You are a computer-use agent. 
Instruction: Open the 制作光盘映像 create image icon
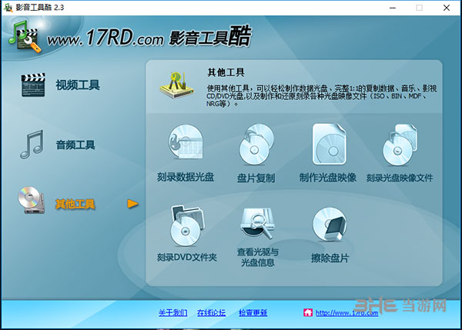coord(329,144)
